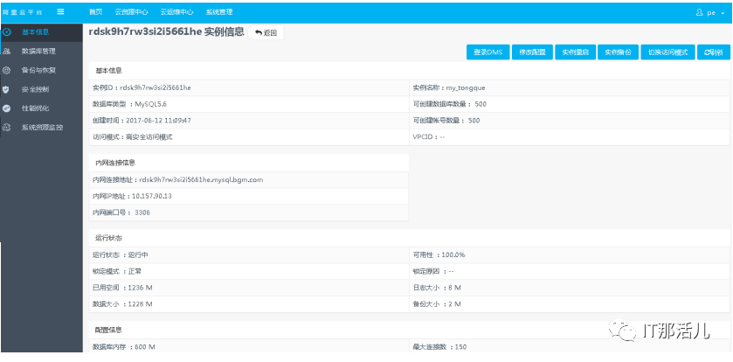
Task: Click the 访问模式 高安全访问模式 text
Action: tap(133, 137)
